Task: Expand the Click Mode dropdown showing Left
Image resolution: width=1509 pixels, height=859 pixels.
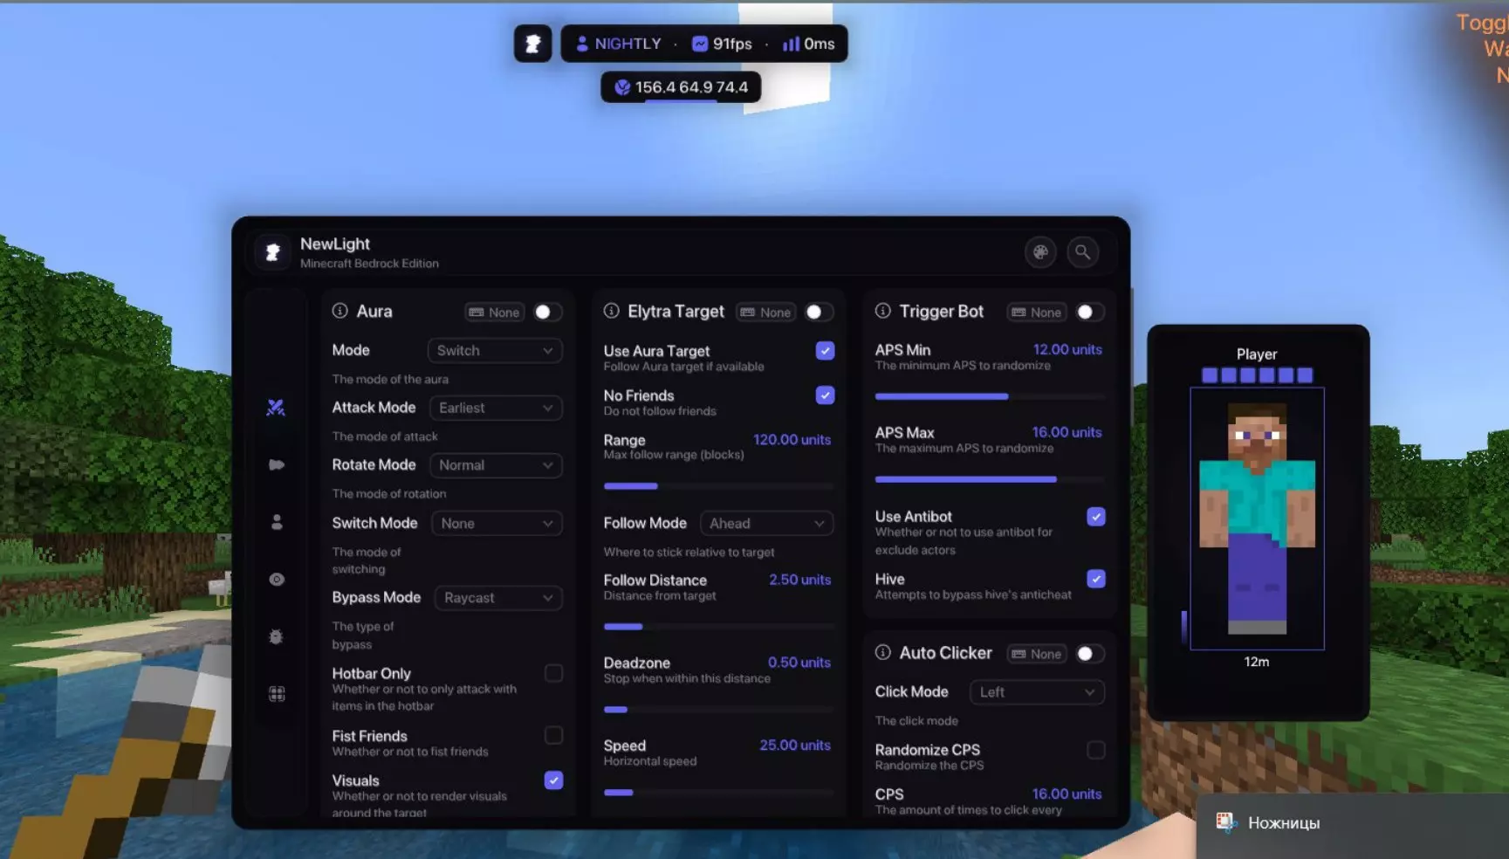Action: pyautogui.click(x=1038, y=692)
